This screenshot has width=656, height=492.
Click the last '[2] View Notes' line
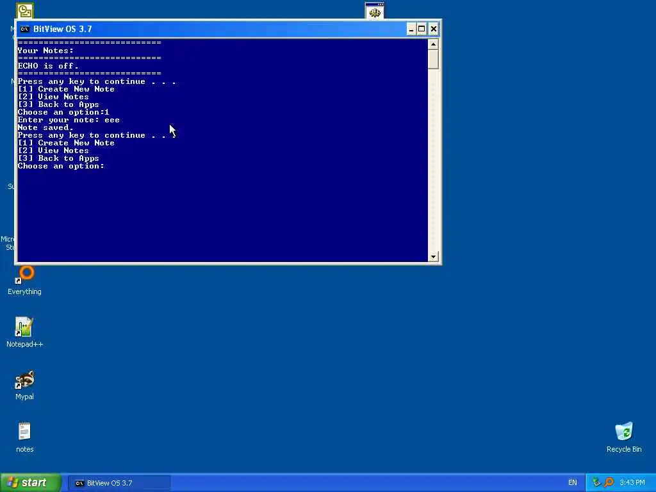53,151
